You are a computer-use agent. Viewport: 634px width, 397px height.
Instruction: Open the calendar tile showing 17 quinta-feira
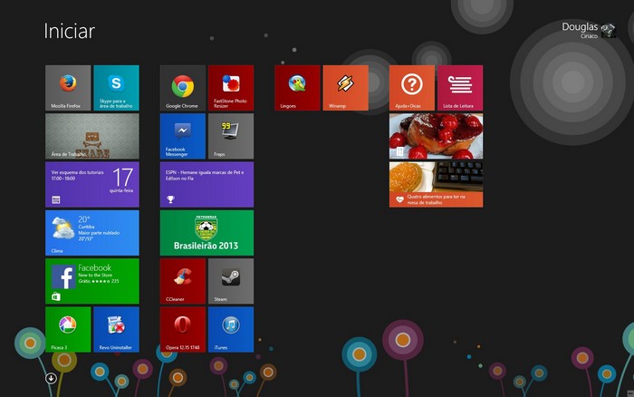[x=92, y=185]
